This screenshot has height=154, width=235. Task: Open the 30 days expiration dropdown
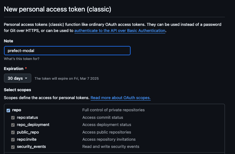[18, 78]
